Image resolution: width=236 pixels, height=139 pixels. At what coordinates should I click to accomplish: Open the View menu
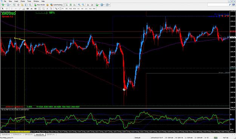(10, 1)
